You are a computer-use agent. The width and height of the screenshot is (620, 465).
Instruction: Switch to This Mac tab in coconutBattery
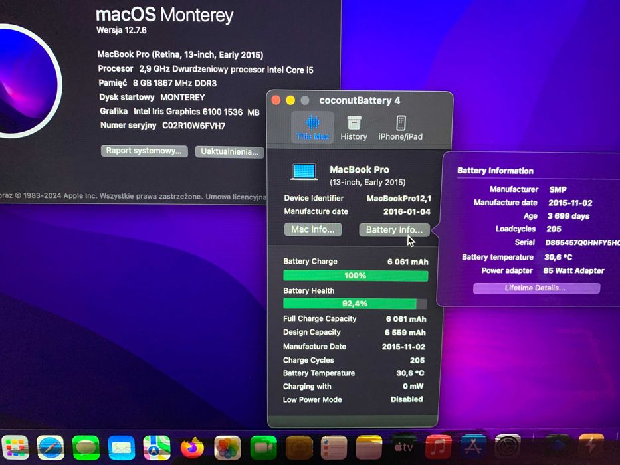(312, 128)
